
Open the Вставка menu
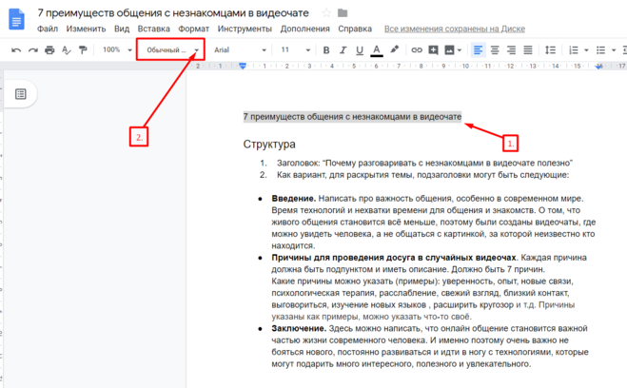153,29
